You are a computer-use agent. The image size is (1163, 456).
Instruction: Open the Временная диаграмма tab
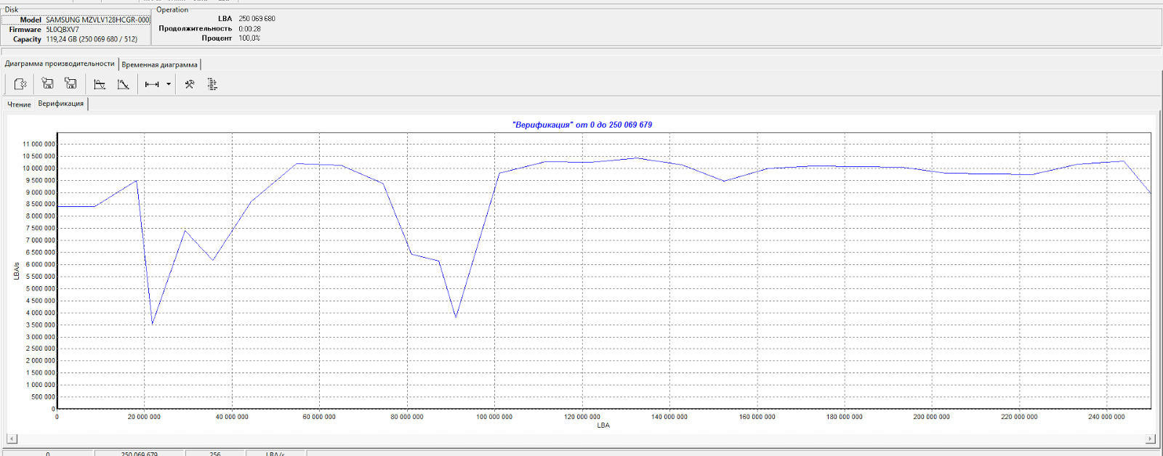coord(160,65)
